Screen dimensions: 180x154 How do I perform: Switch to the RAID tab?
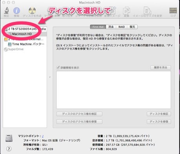pos(122,27)
